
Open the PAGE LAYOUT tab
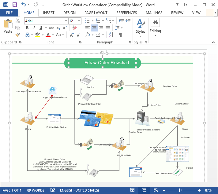[96, 13]
